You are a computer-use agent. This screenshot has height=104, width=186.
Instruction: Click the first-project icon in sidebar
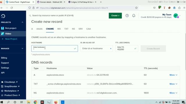pyautogui.click(x=3, y=28)
